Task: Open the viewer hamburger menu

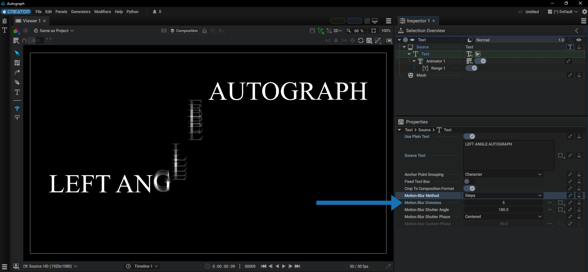Action: 389,21
